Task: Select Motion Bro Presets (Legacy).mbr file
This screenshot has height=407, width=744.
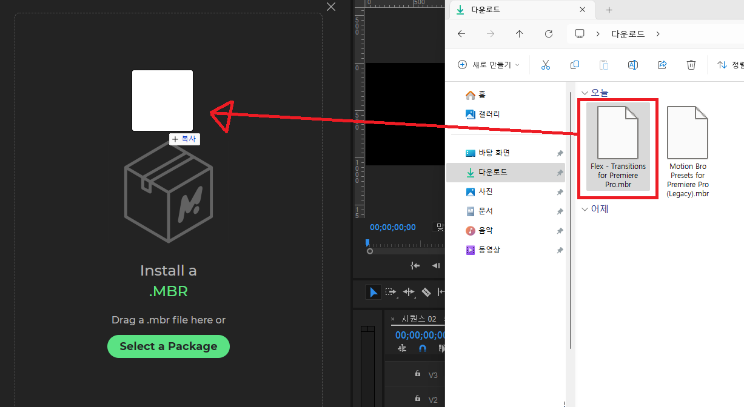Action: click(688, 151)
